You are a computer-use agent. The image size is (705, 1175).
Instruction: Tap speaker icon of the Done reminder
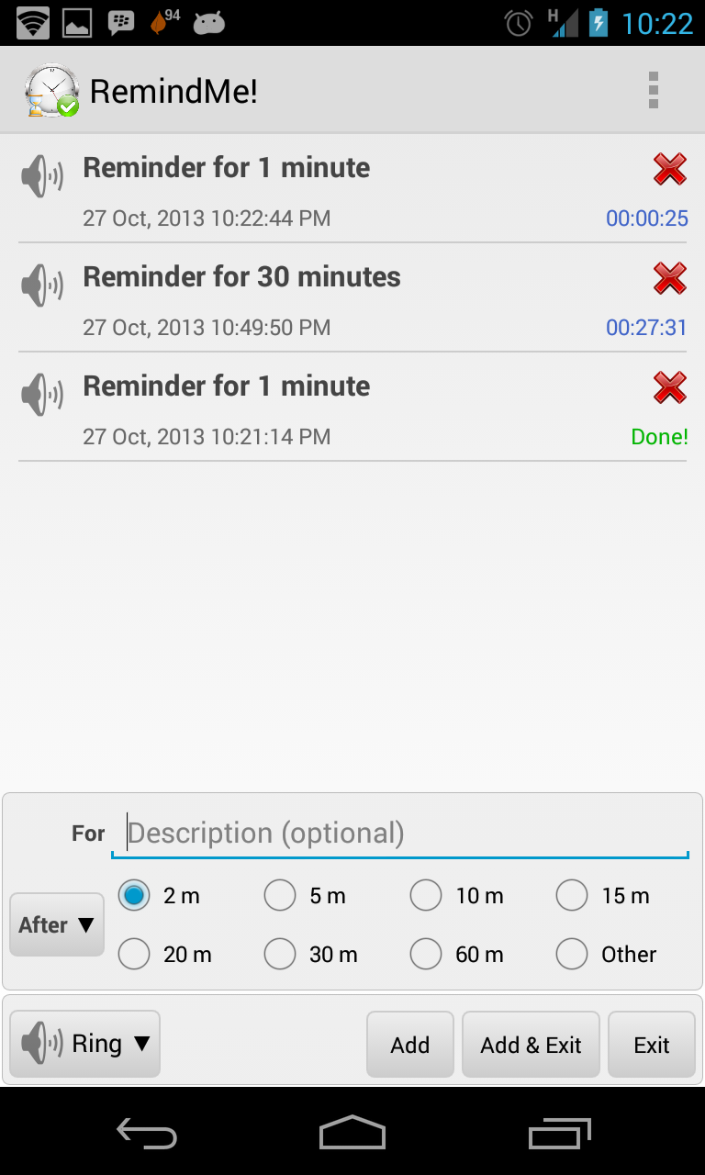click(42, 394)
